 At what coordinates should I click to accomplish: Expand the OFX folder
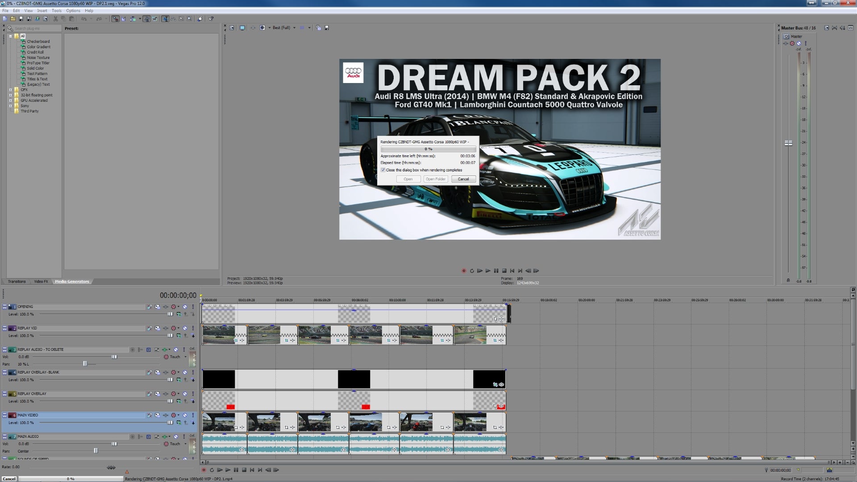point(10,90)
